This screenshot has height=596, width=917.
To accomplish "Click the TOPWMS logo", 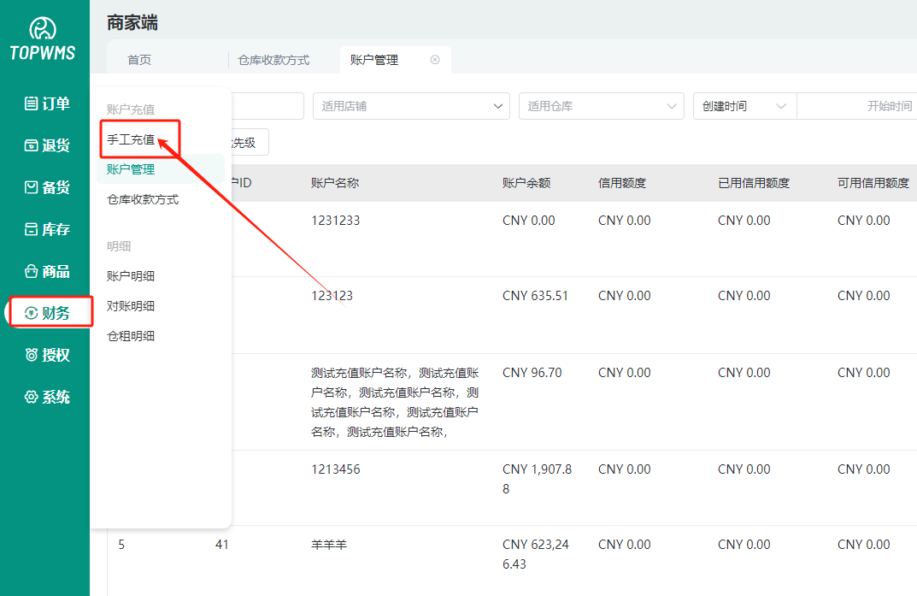I will pos(43,38).
